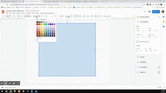
Task: Click the Width input field
Action: pyautogui.click(x=140, y=30)
